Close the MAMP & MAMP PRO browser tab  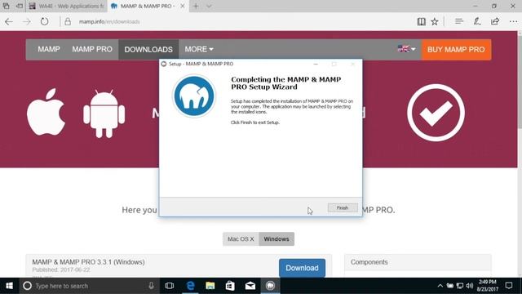coord(183,6)
